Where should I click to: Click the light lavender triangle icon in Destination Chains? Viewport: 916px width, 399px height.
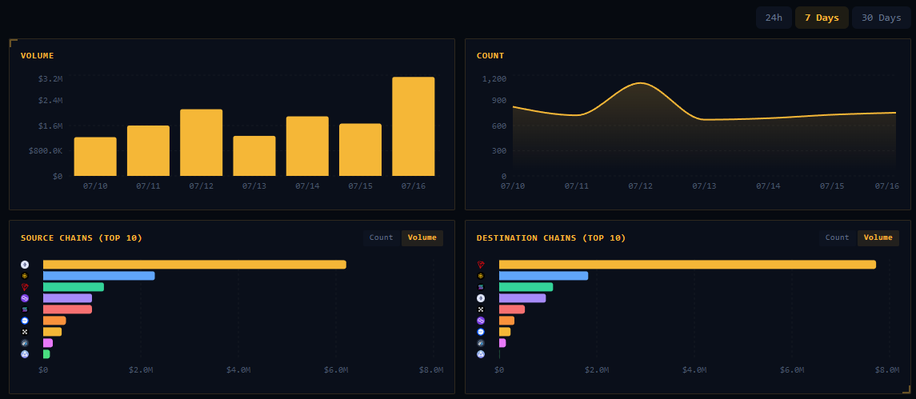(x=481, y=354)
